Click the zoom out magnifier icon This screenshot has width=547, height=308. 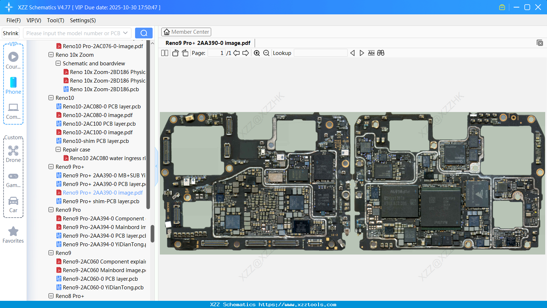point(266,53)
